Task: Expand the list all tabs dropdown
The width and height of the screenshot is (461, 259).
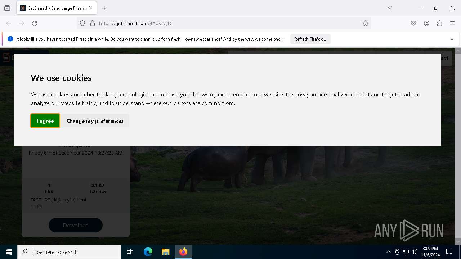Action: pos(390,8)
